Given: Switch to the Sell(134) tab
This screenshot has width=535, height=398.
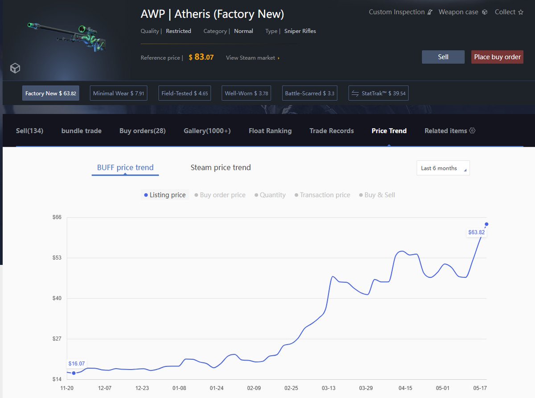Looking at the screenshot, I should [x=29, y=131].
